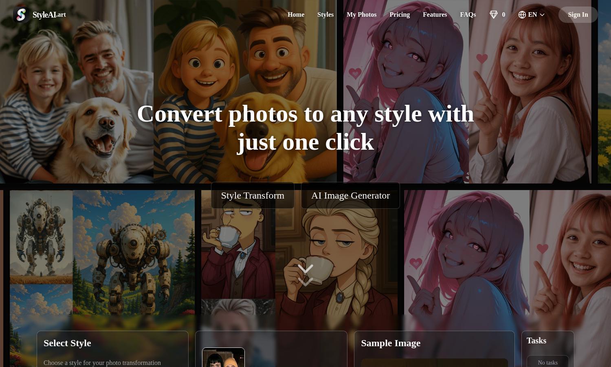Go to the Home menu item
Viewport: 611px width, 367px height.
click(296, 15)
